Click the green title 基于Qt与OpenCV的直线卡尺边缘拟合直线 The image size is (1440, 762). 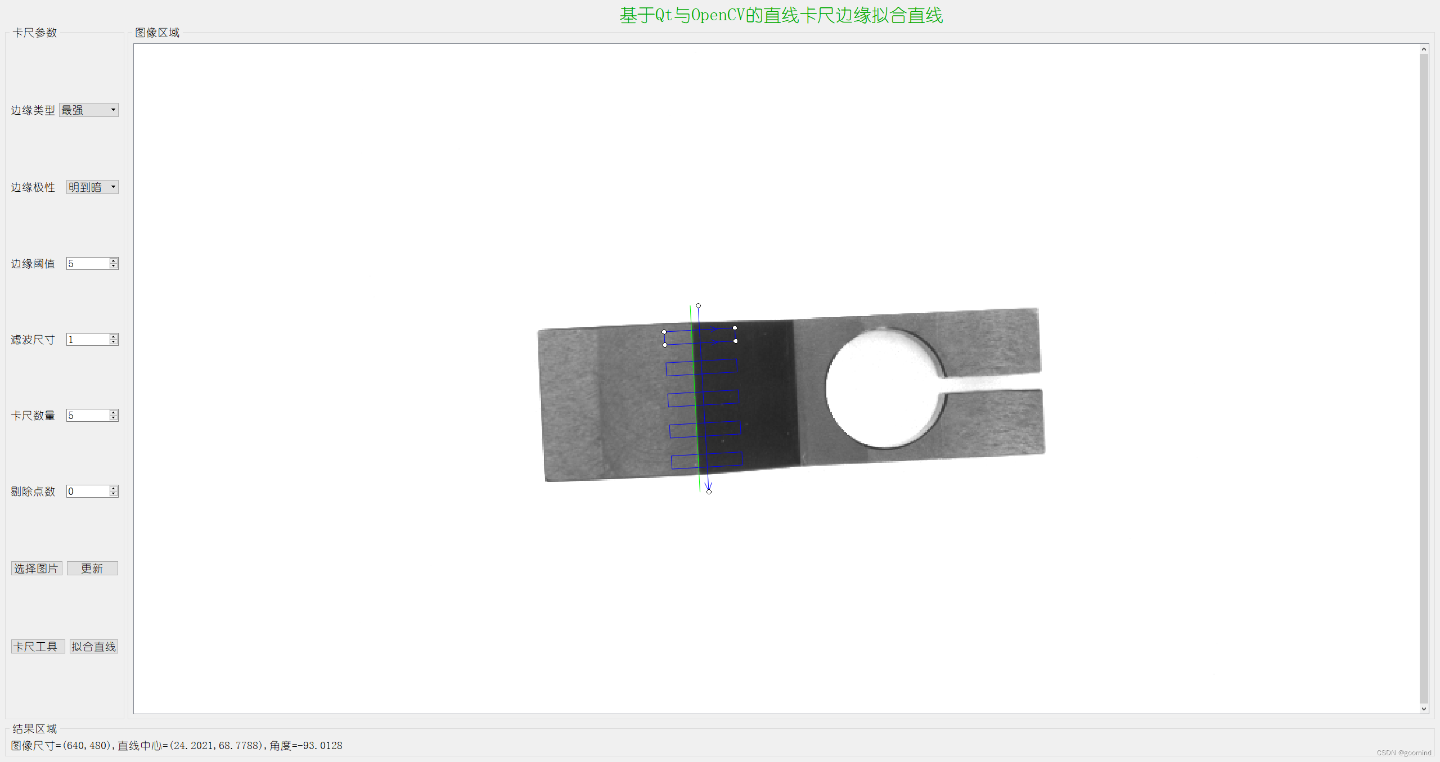[x=781, y=15]
